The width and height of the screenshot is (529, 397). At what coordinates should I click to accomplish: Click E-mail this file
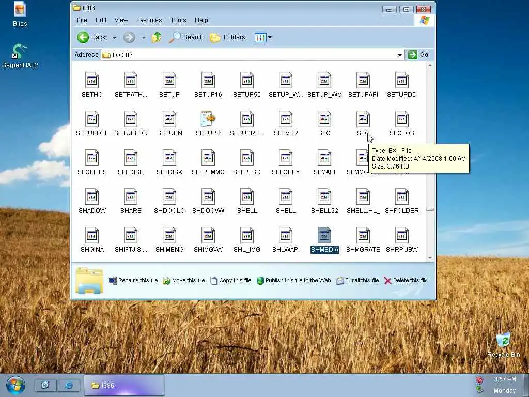click(357, 281)
